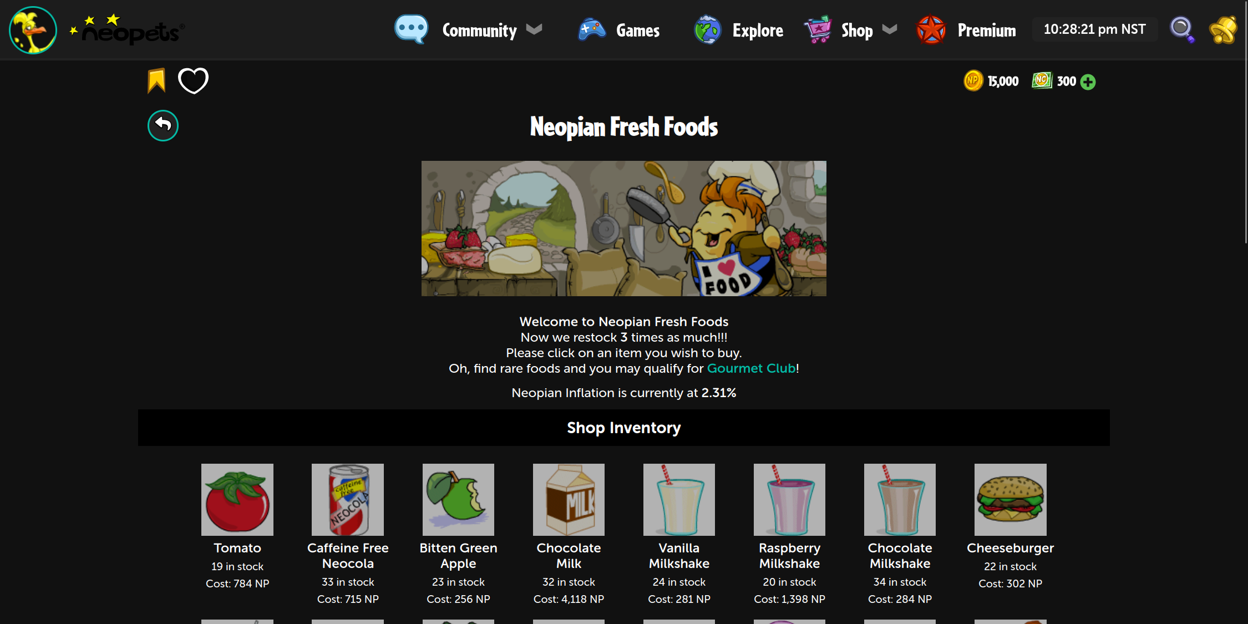The height and width of the screenshot is (624, 1248).
Task: Click the green plus to add Neocash
Action: [1088, 82]
